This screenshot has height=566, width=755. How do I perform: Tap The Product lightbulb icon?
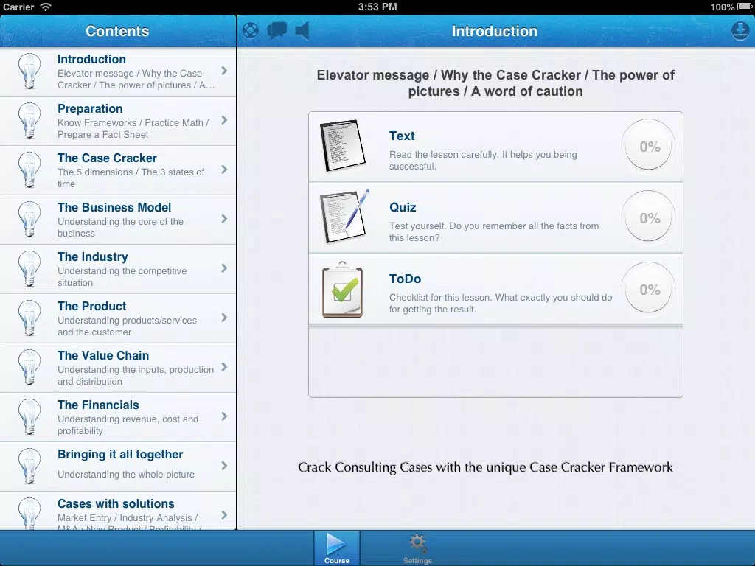point(29,318)
